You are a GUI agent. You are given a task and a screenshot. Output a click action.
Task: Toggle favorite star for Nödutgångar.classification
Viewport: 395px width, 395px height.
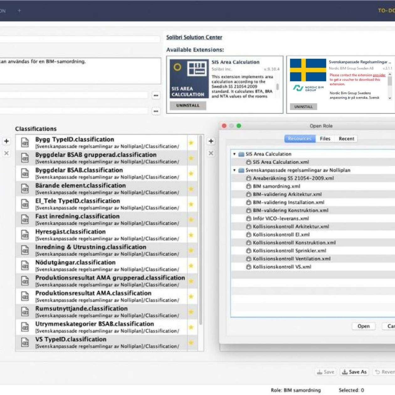191,266
